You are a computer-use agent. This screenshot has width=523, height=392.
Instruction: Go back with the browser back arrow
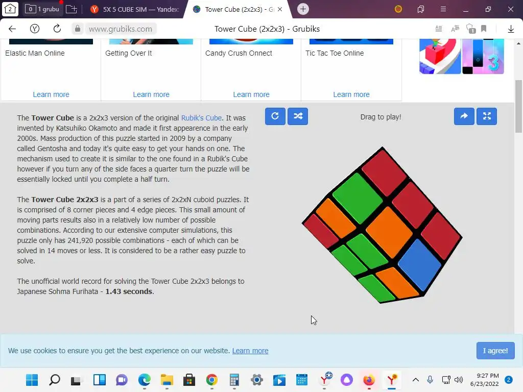pyautogui.click(x=12, y=29)
